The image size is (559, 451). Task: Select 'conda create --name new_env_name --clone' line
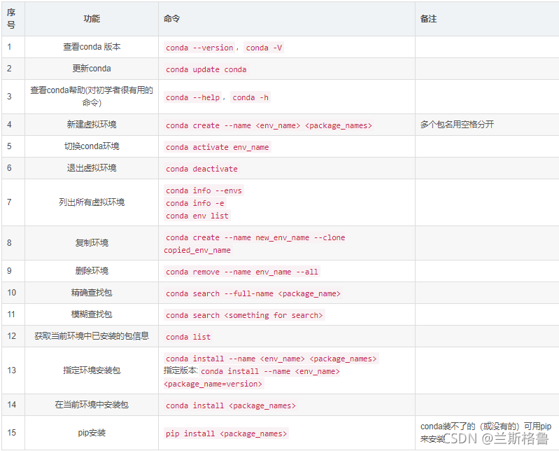(255, 237)
